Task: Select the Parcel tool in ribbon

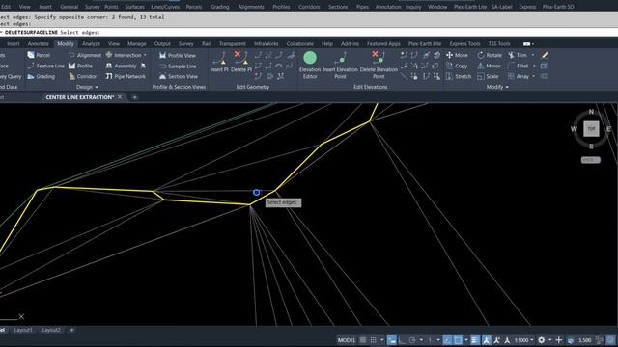Action: 39,55
